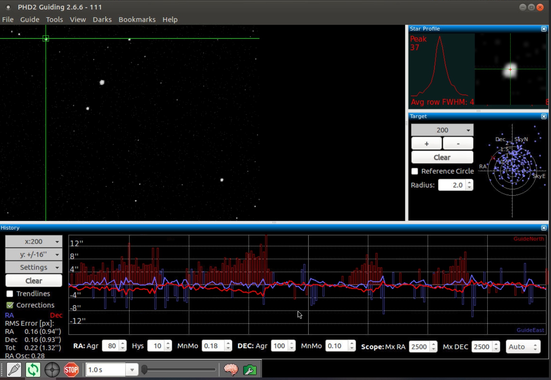The image size is (551, 380).
Task: Click the Avg row FWHM readout
Action: tap(442, 102)
